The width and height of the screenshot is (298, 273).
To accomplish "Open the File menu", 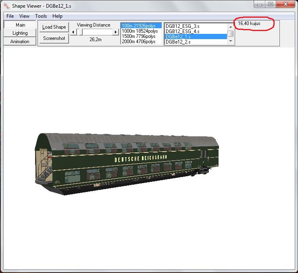I will (x=10, y=16).
